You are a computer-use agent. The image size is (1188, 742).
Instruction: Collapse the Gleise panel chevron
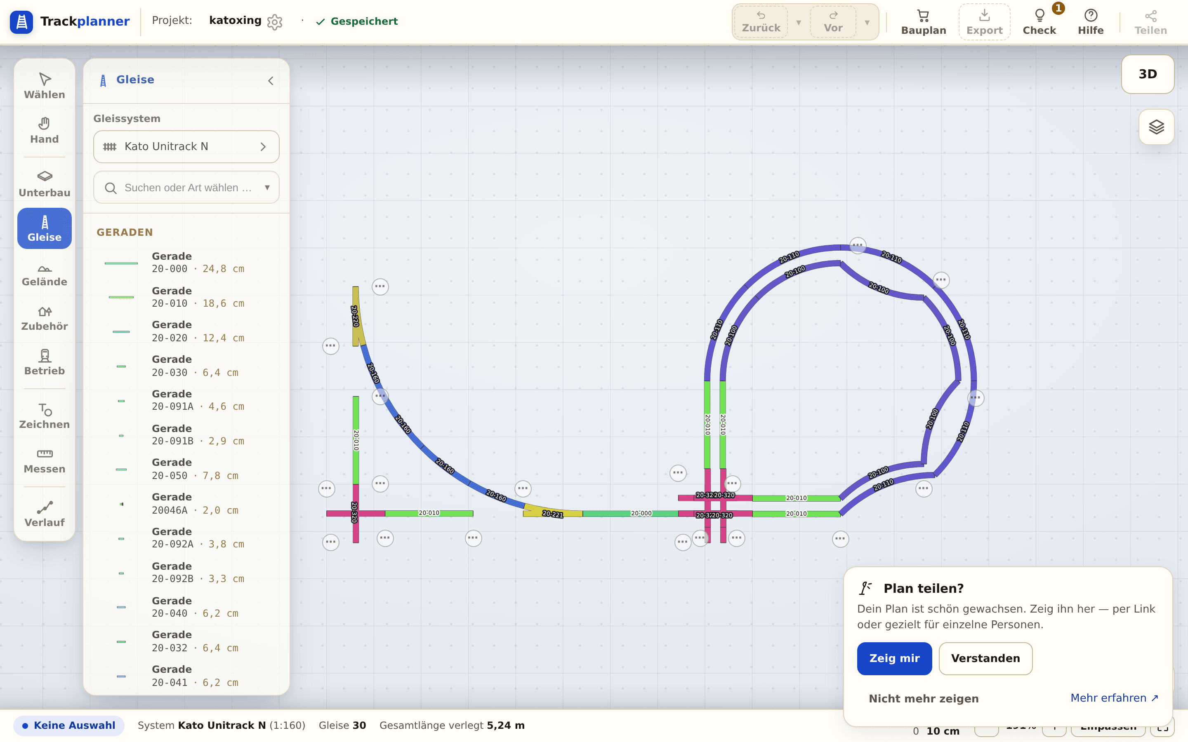(x=271, y=80)
